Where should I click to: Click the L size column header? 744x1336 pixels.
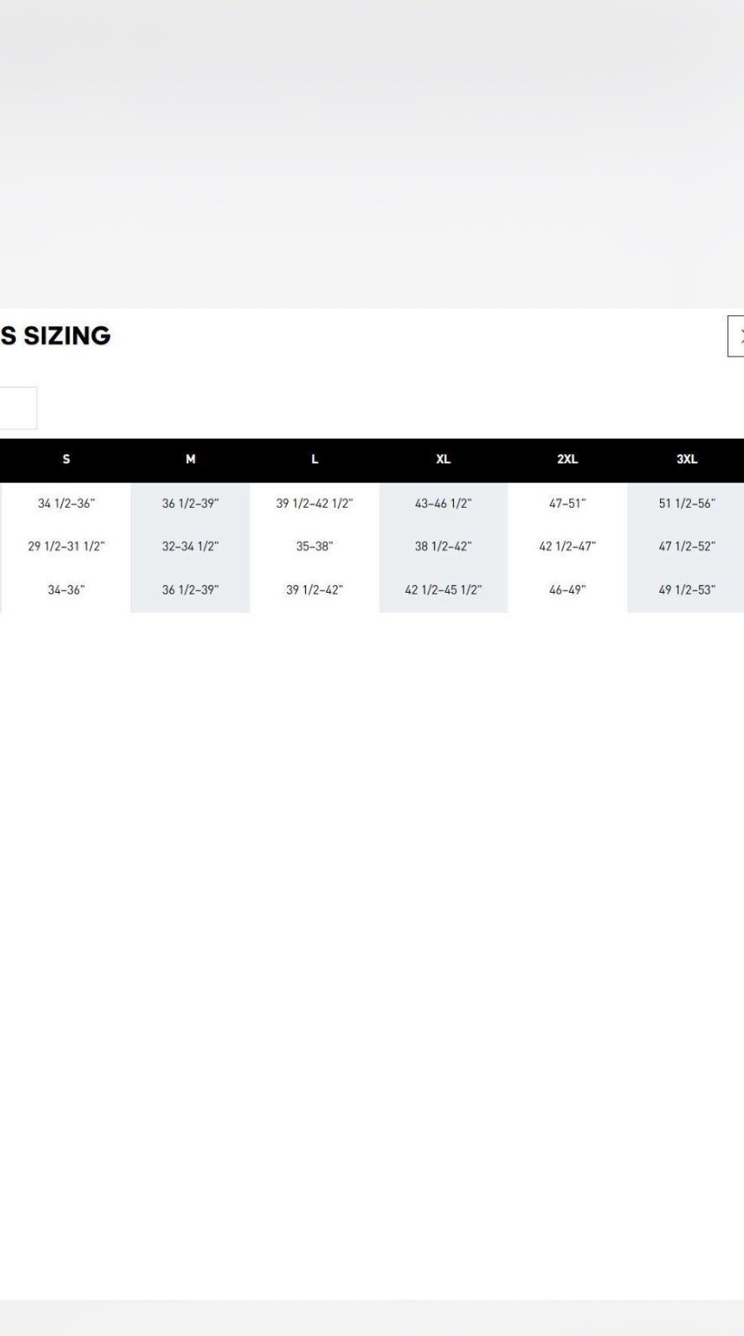314,459
